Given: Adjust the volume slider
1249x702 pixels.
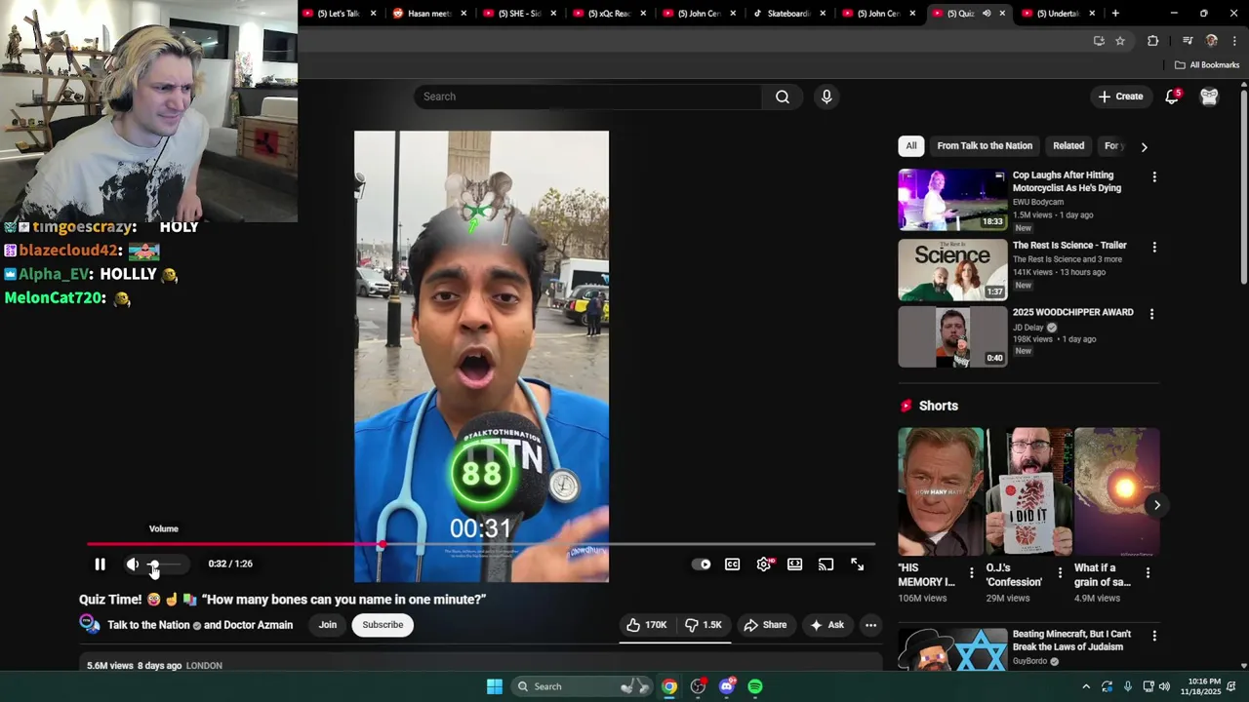Looking at the screenshot, I should click(166, 565).
